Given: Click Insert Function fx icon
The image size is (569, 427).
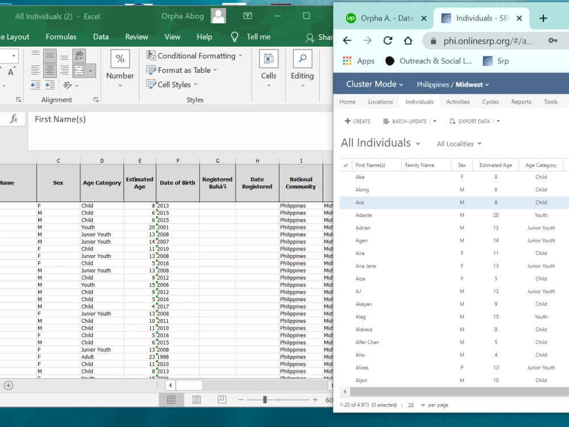Looking at the screenshot, I should tap(14, 119).
